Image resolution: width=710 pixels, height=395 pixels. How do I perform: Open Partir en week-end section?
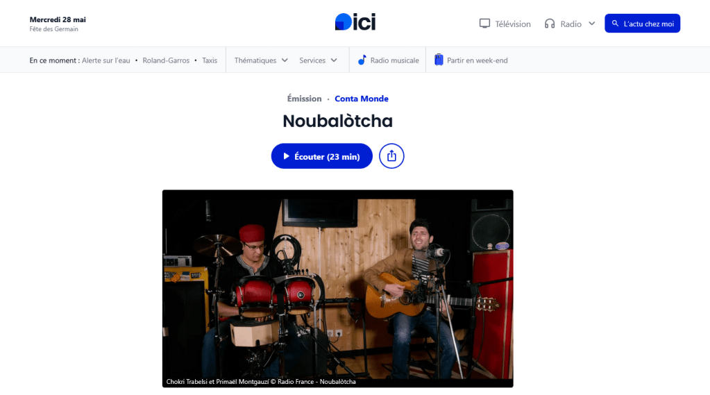(471, 60)
